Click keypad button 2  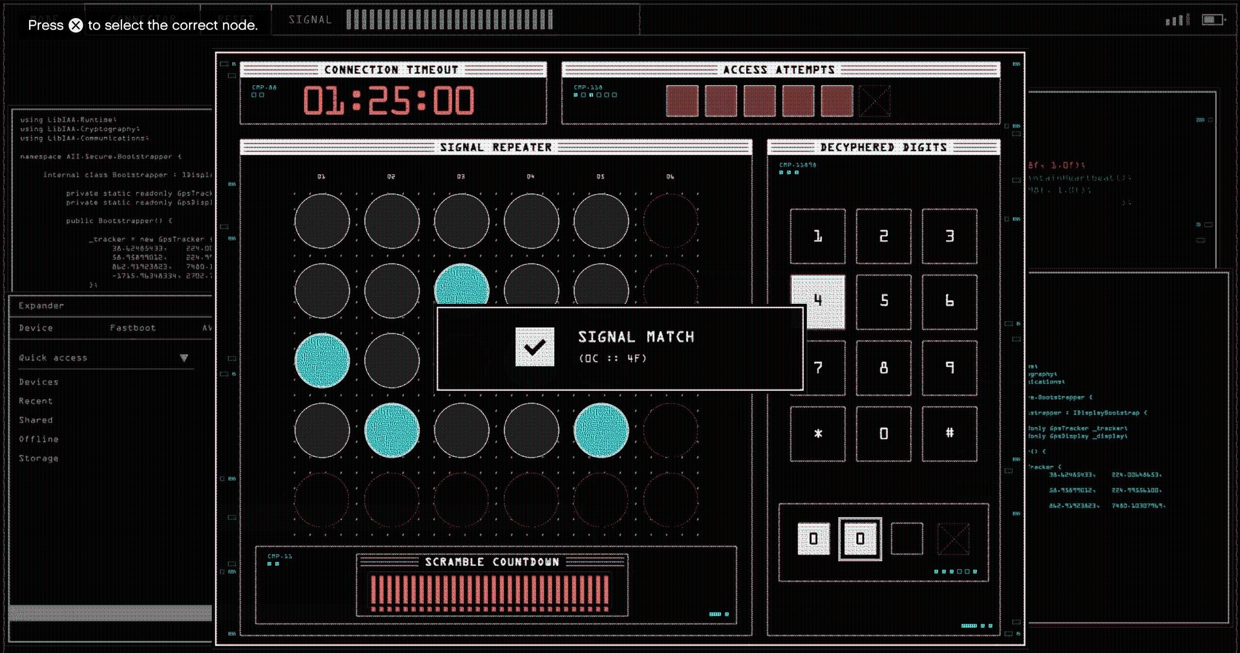pos(884,236)
